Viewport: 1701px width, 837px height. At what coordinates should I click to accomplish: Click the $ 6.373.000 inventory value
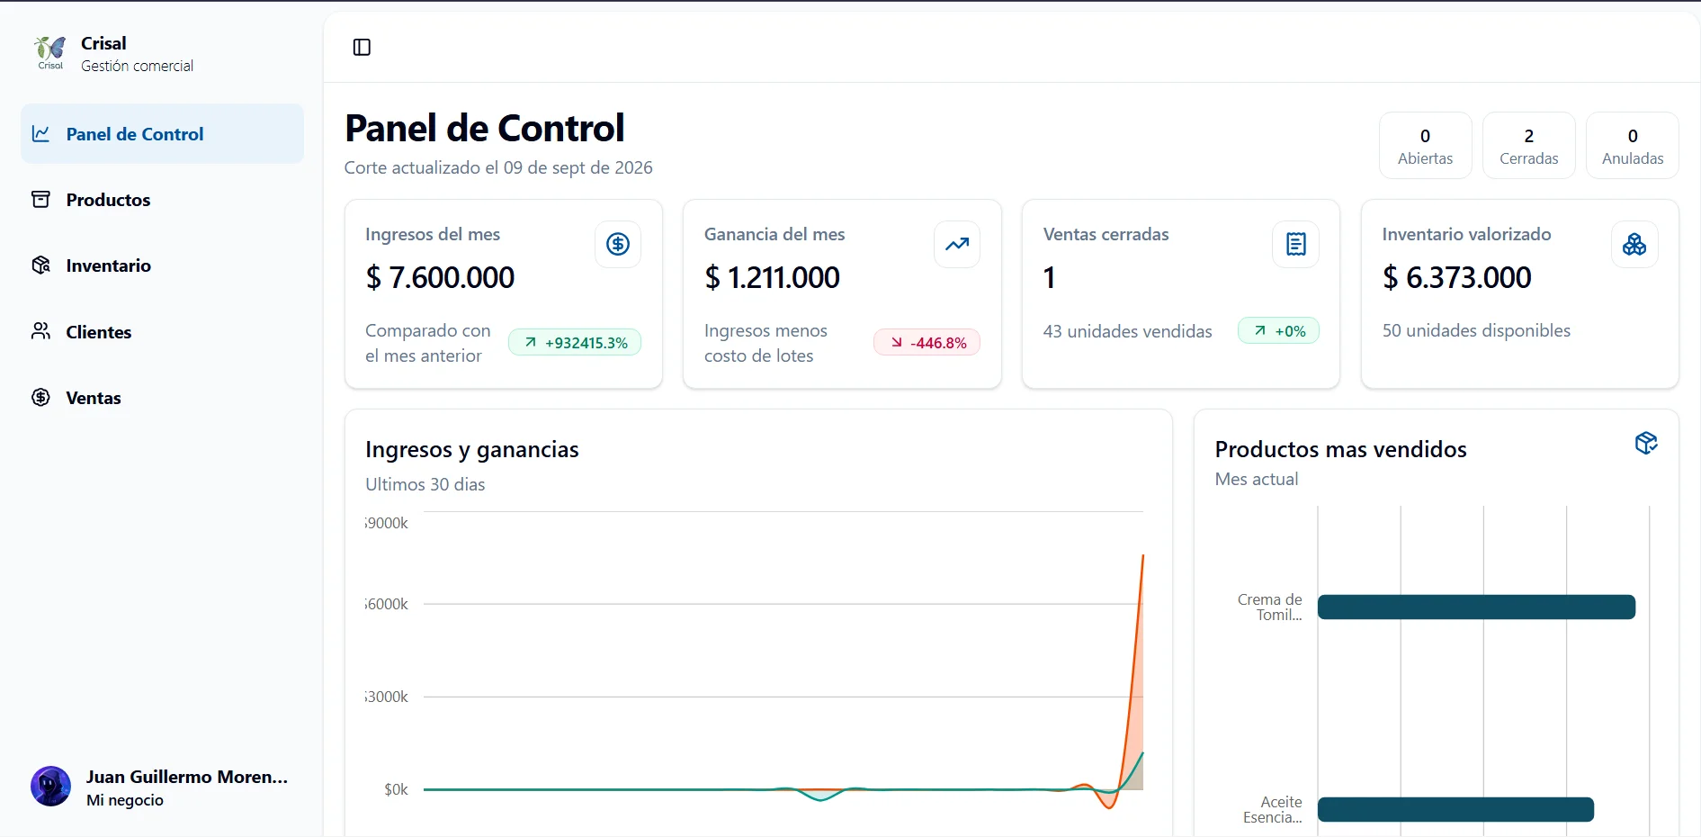1456,277
